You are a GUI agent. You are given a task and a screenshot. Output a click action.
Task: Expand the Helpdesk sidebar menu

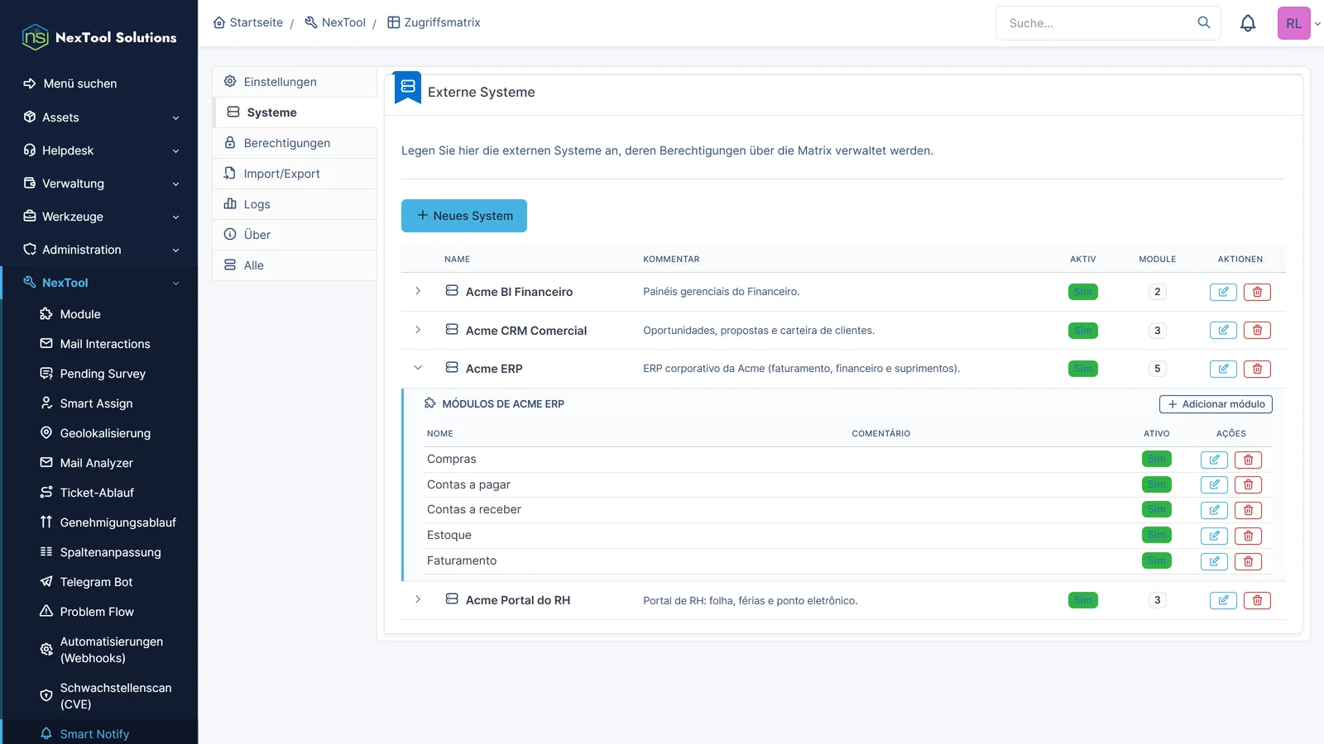99,150
